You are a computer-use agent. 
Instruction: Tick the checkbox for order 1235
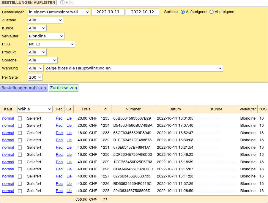(x=20, y=118)
